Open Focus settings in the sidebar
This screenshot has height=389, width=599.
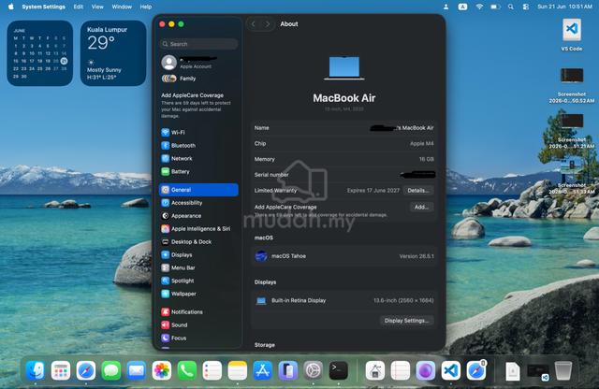(x=198, y=338)
